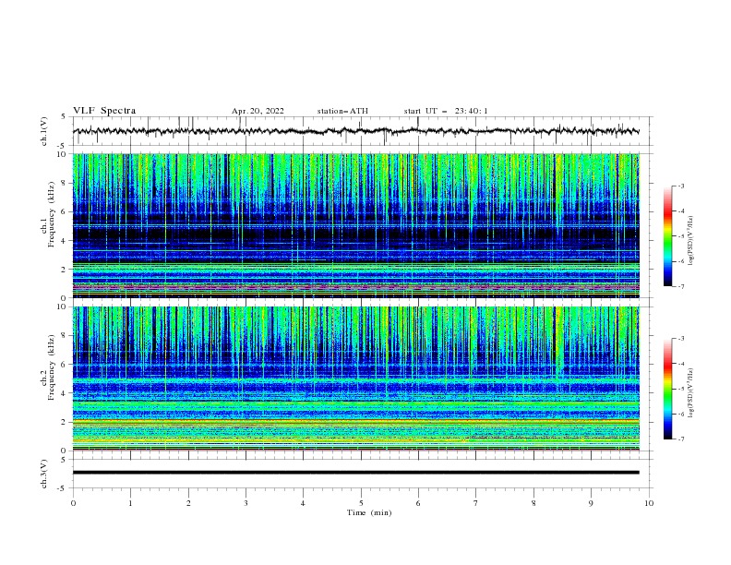Click time-axis tick label "7"
This screenshot has height=565, width=731.
click(476, 503)
